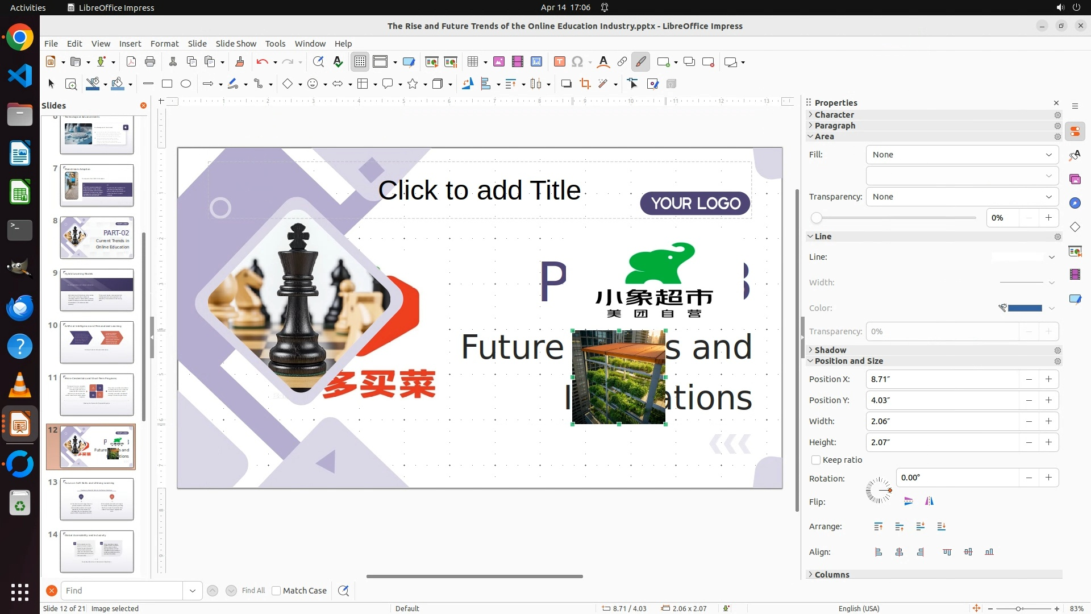The image size is (1091, 614).
Task: Open the Format menu
Action: coord(164,44)
